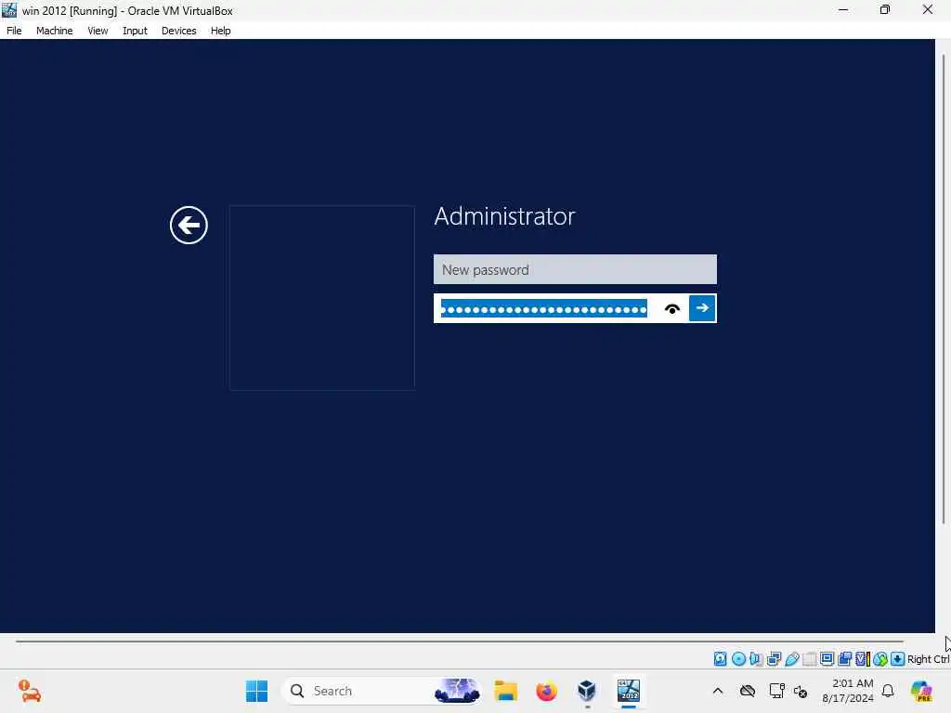
Task: Expand hidden system tray icons chevron
Action: coord(718,691)
